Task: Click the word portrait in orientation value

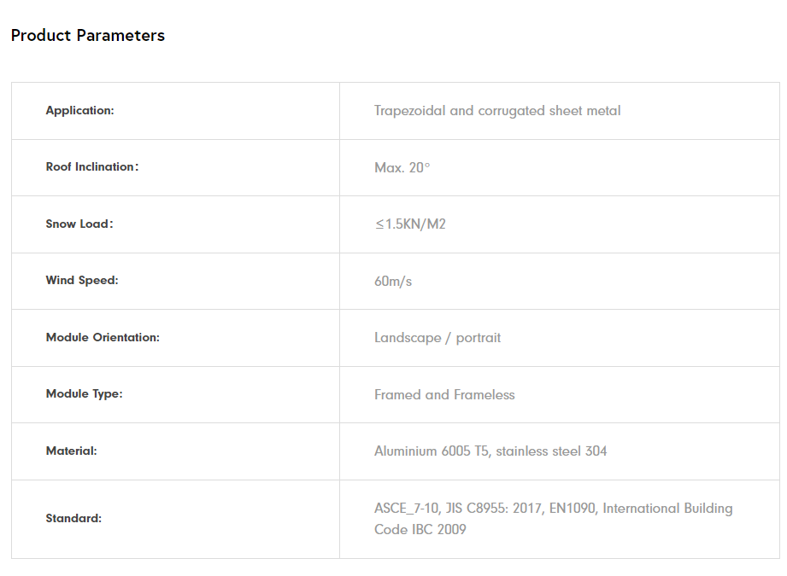Action: click(x=479, y=338)
